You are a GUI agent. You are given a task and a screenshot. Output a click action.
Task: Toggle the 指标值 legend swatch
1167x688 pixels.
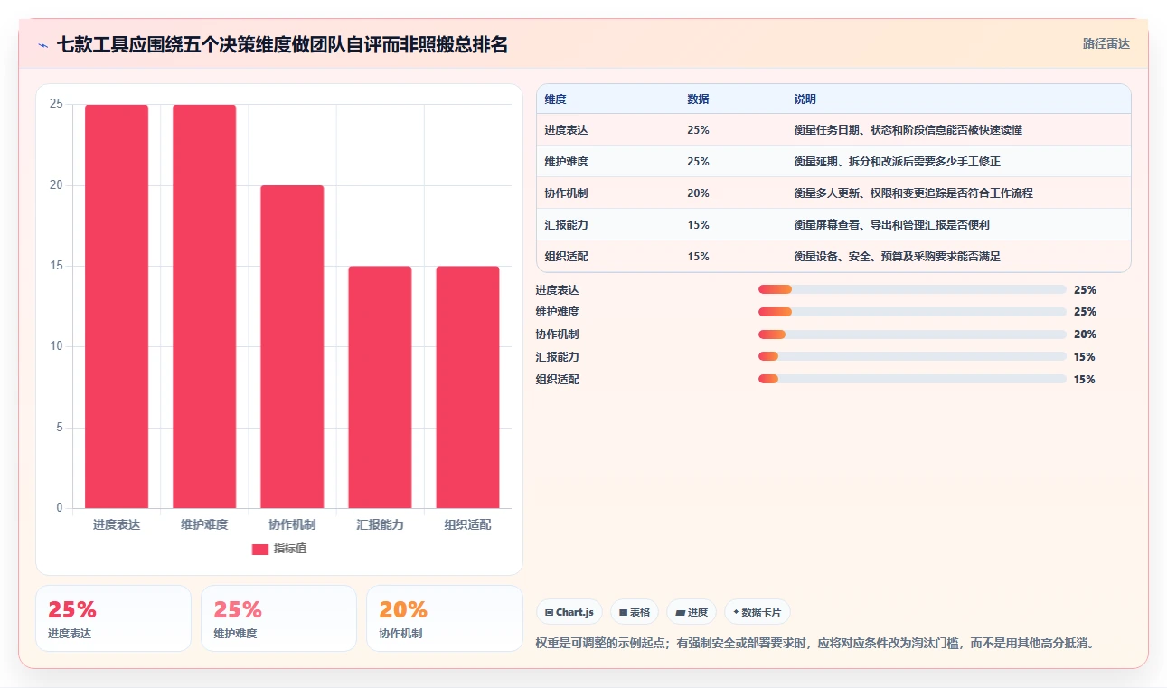(259, 549)
